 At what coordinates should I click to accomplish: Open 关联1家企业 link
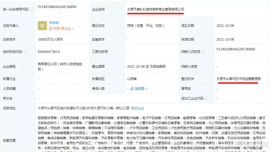click(63, 28)
